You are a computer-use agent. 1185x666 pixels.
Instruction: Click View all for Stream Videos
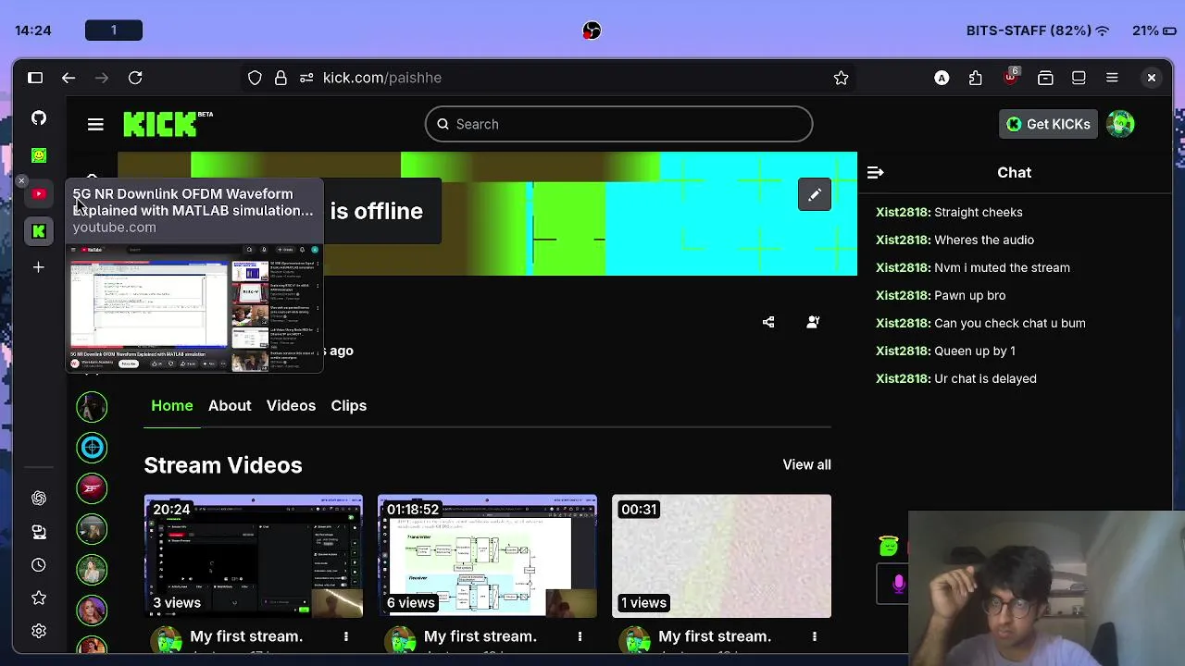(x=806, y=464)
